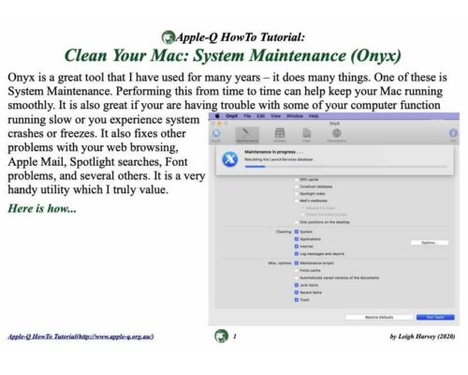Image resolution: width=468 pixels, height=375 pixels.
Task: Click the 'by Leigh Harvey (2020)' footer text
Action: 422,337
